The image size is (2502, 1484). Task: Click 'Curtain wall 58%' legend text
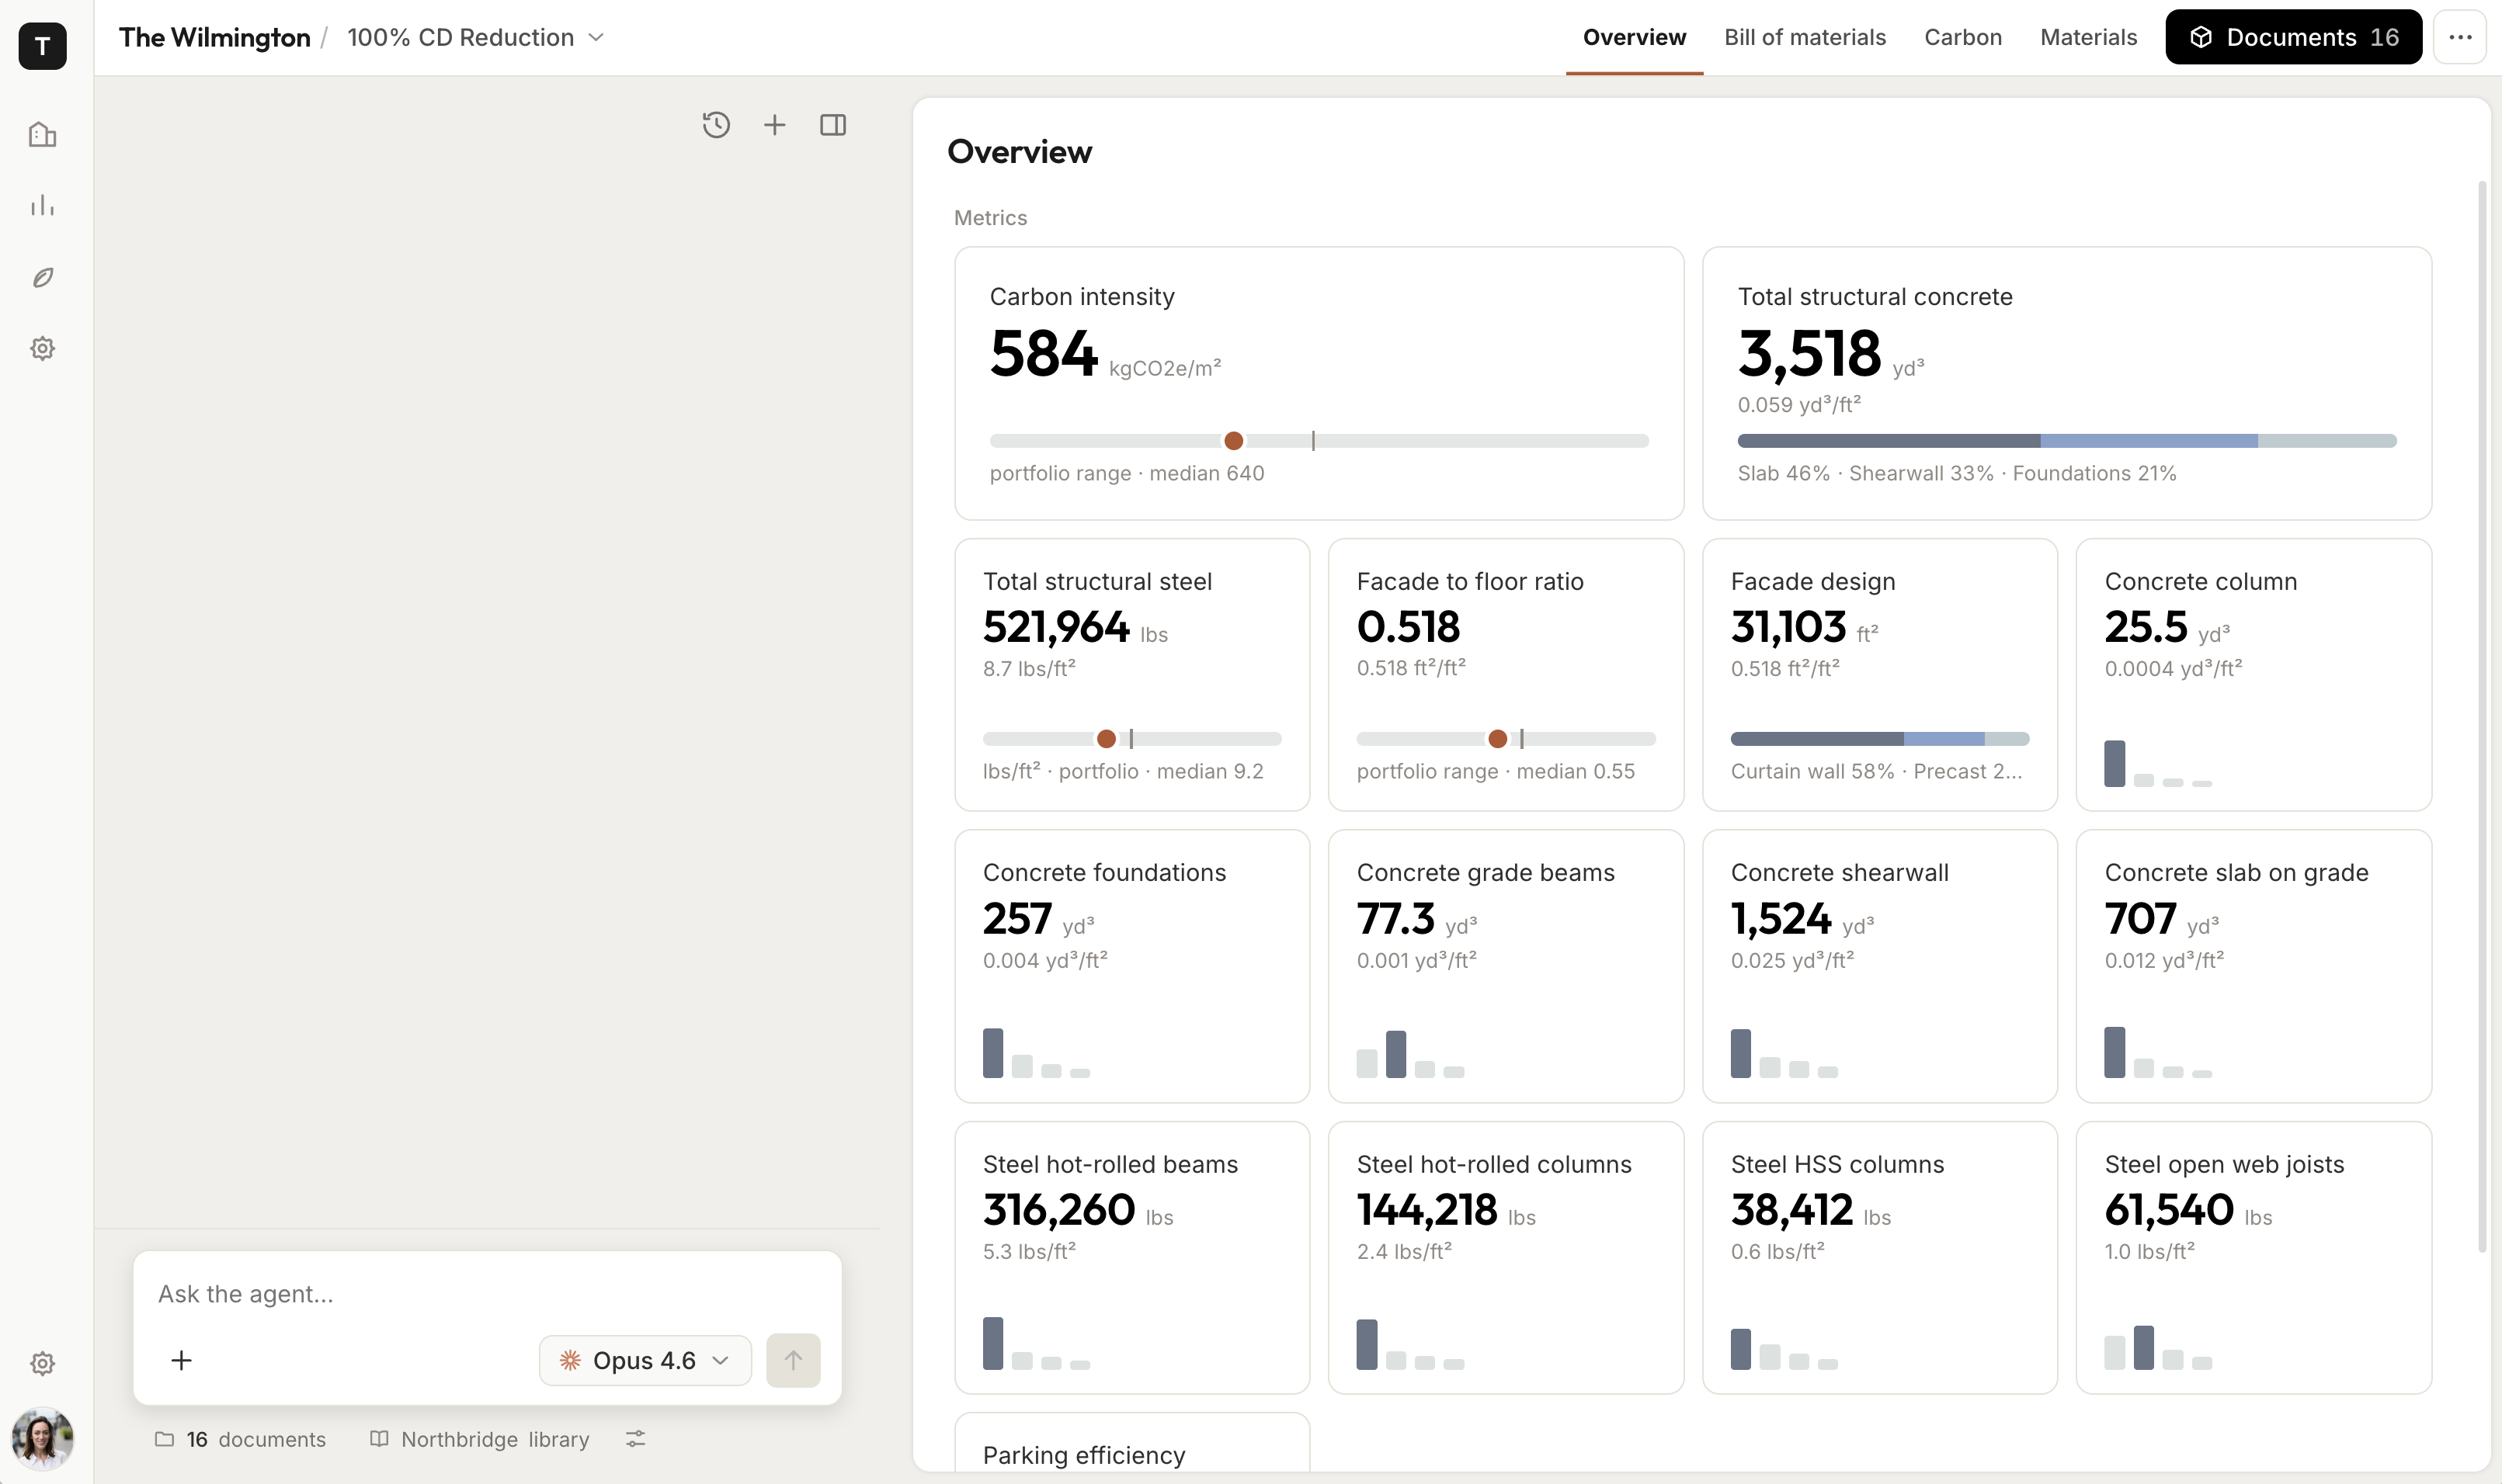tap(1812, 771)
